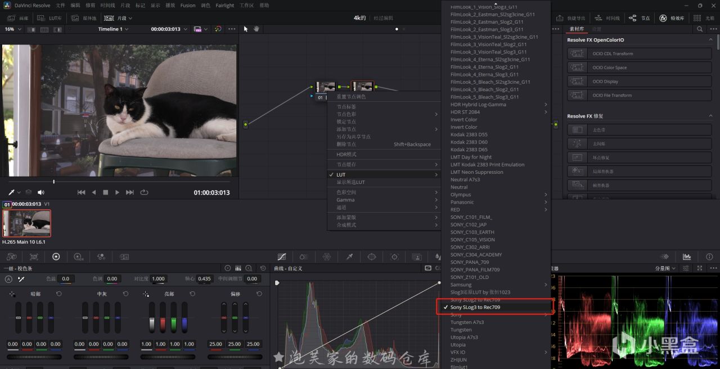Open the Power Window palette
The image size is (720, 369).
(x=372, y=256)
